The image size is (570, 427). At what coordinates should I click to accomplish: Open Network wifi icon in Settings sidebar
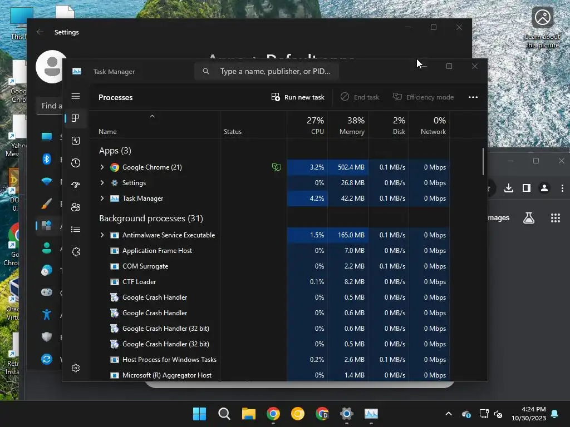(x=47, y=181)
